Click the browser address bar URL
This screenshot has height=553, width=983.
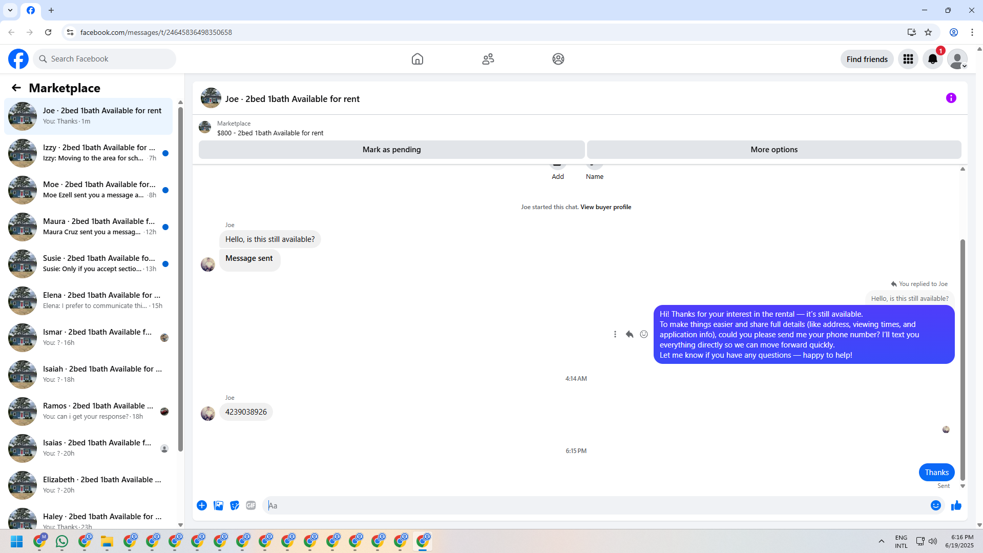(x=156, y=32)
